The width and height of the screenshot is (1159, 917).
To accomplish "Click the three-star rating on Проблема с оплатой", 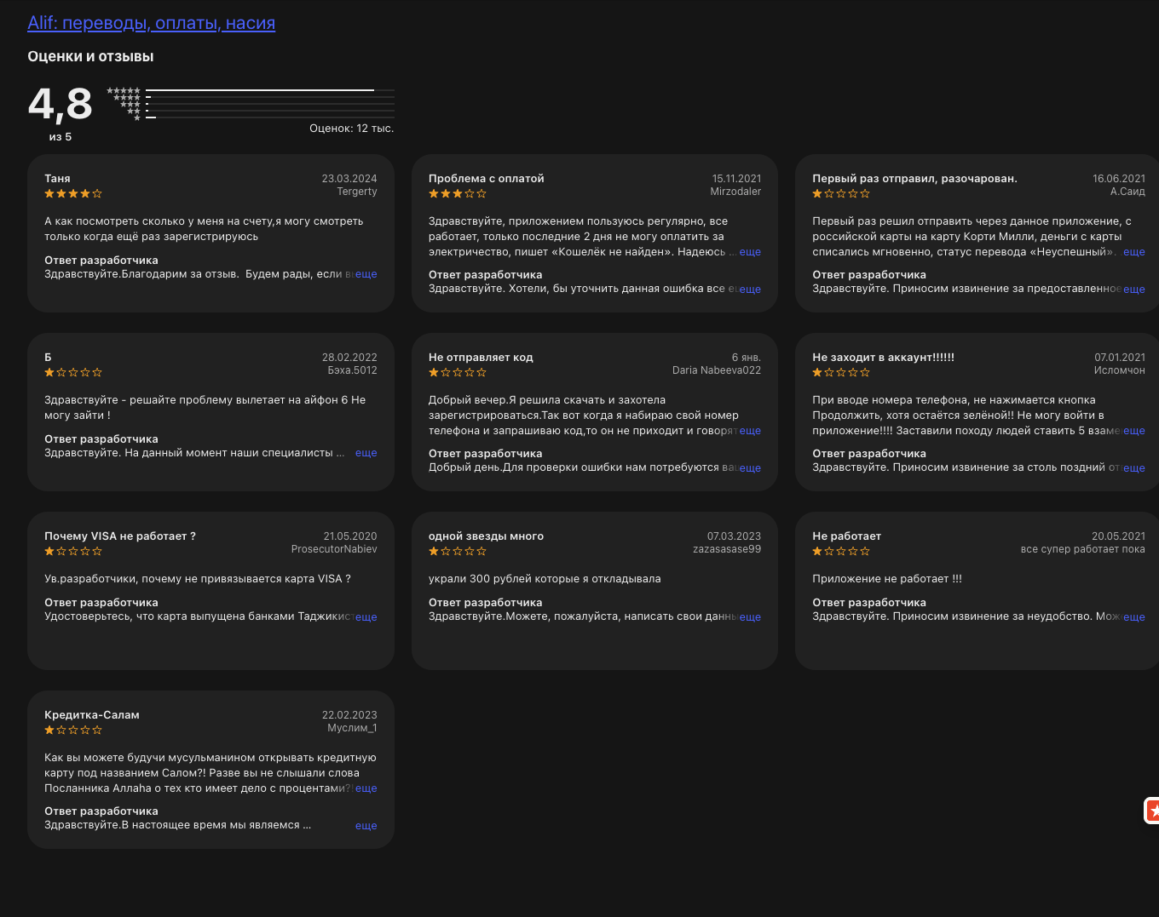I will pyautogui.click(x=458, y=194).
